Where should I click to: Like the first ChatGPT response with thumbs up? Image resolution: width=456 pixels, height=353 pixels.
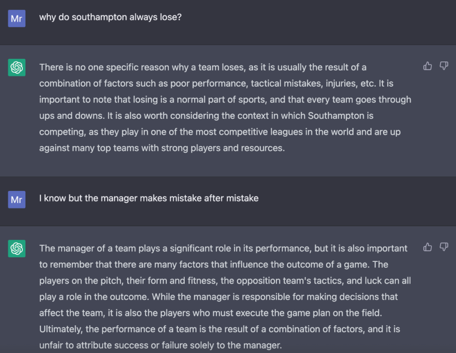tap(428, 67)
